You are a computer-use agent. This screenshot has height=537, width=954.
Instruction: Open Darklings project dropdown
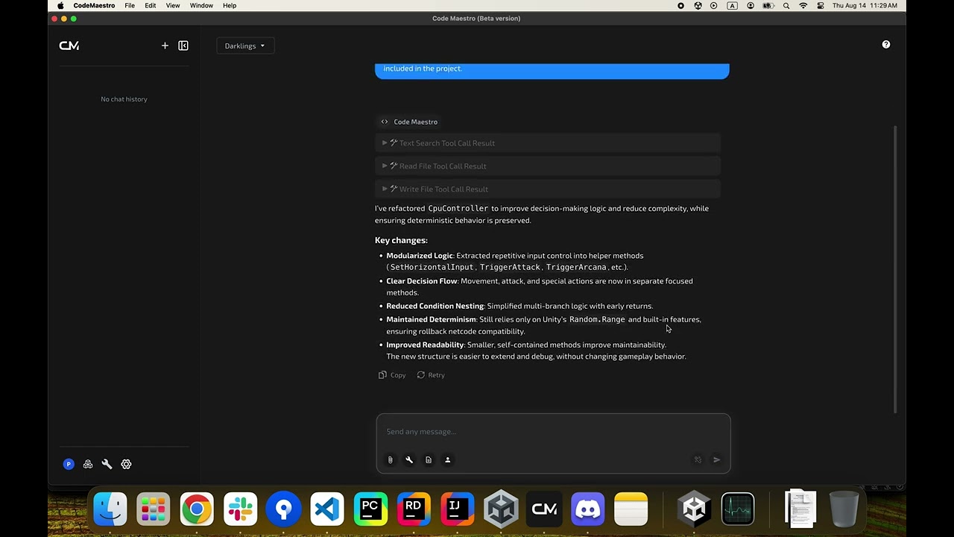pos(245,46)
